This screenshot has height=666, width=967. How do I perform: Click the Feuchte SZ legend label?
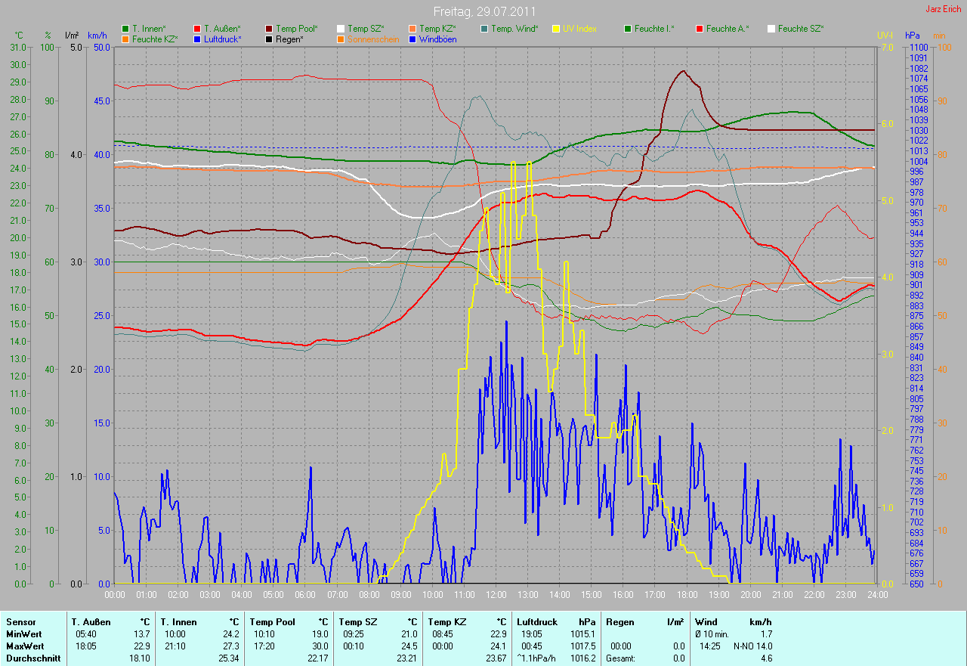[x=800, y=29]
